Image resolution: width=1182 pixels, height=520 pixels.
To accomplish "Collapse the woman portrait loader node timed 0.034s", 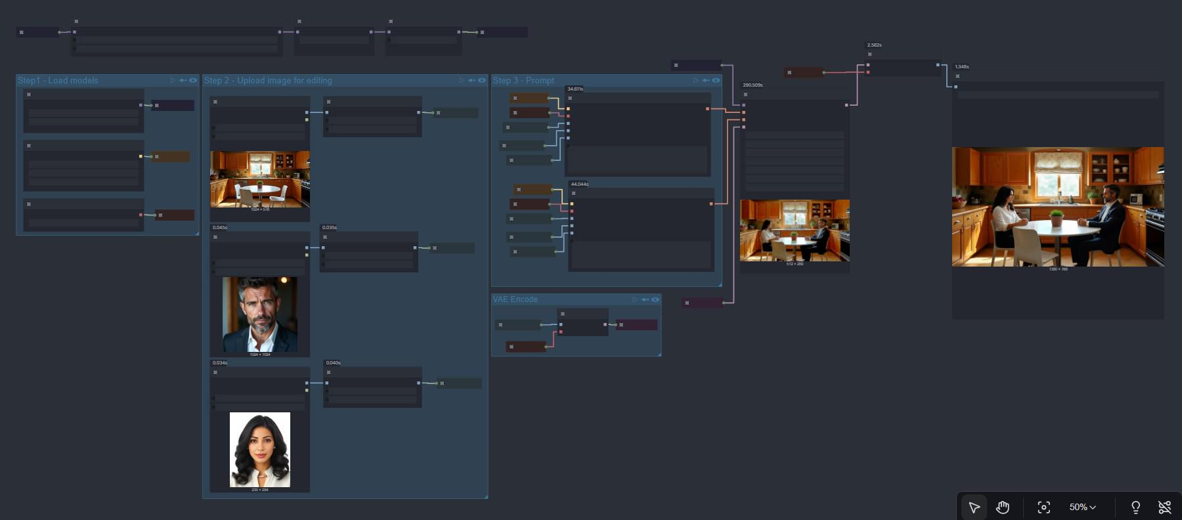I will 215,372.
